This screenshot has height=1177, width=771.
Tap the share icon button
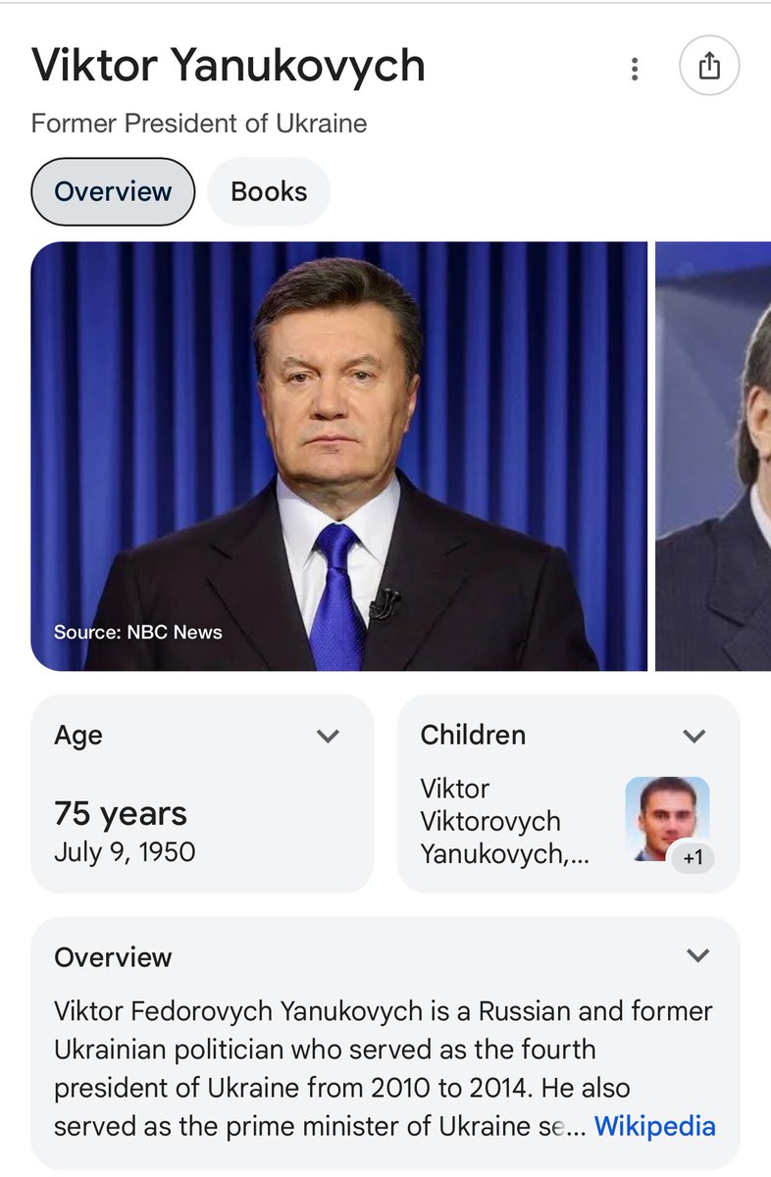tap(709, 67)
